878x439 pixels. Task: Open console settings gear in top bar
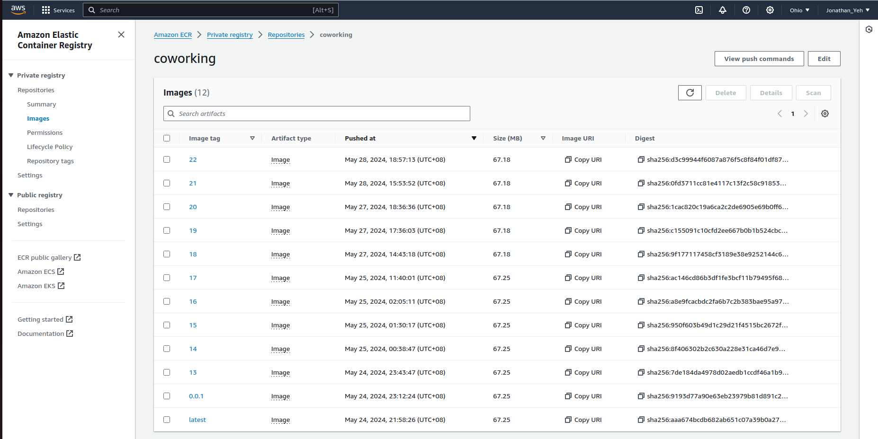click(770, 10)
